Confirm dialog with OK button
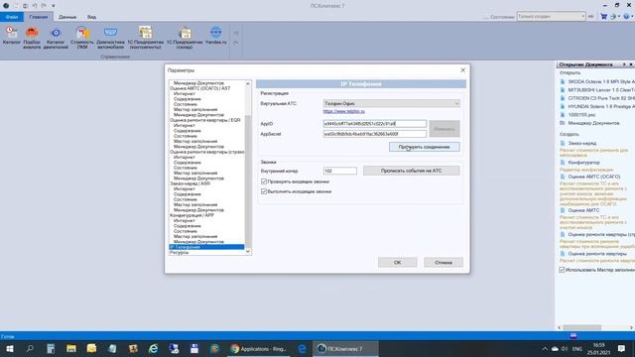 pos(397,263)
